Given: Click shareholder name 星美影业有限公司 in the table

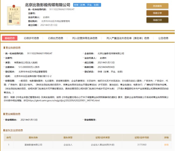Looking at the screenshot, I should coord(33,145).
